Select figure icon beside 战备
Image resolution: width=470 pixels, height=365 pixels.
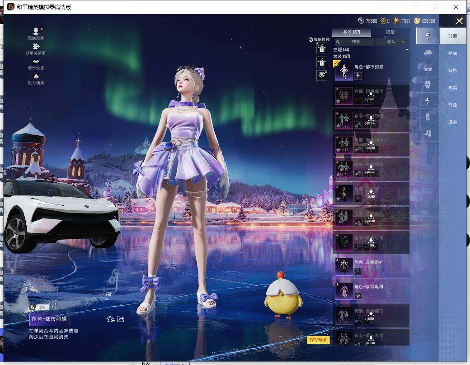(x=428, y=101)
